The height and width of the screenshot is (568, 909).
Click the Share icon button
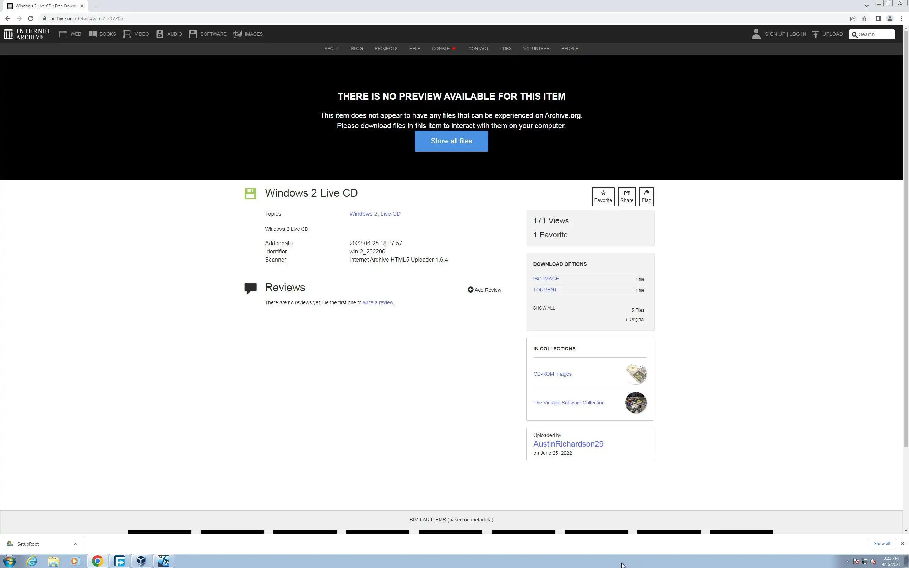coord(626,193)
